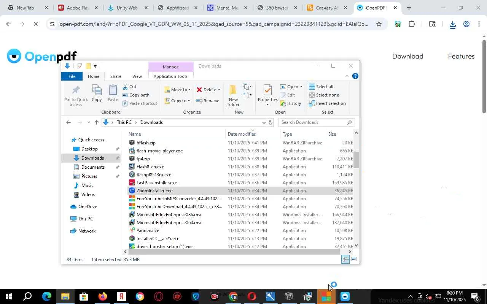Click This PC in the address breadcrumb

[x=124, y=122]
